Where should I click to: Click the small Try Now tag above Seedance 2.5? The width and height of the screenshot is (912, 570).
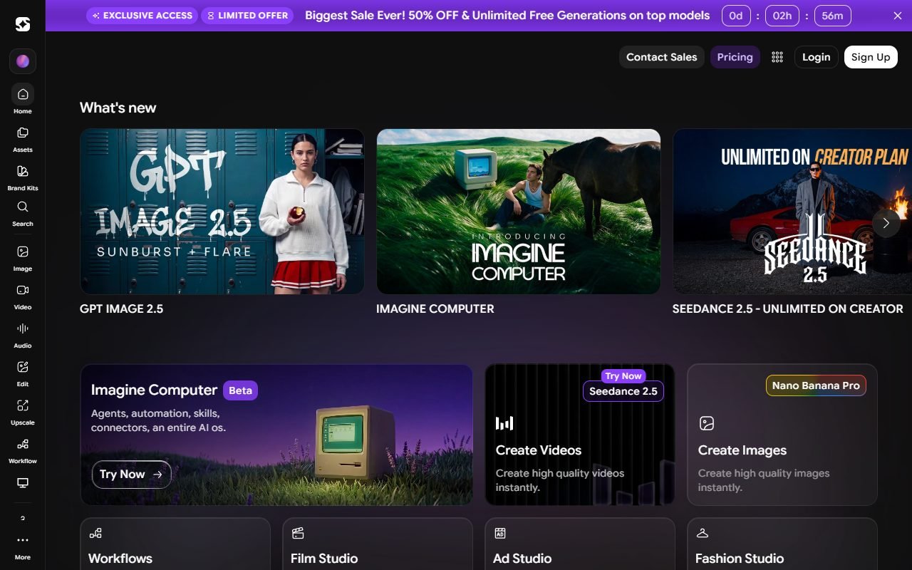623,376
